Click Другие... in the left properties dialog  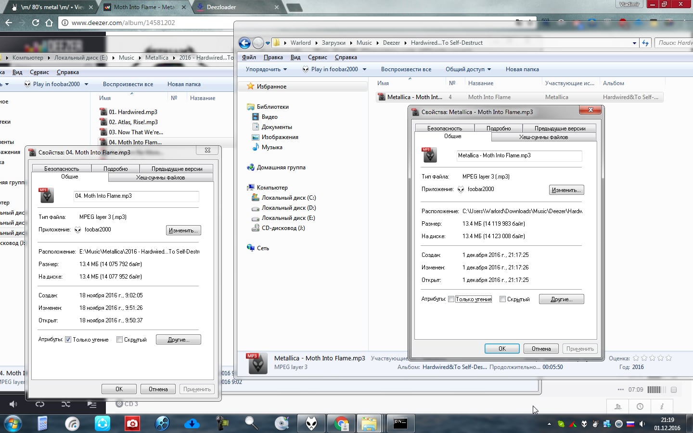coord(178,340)
